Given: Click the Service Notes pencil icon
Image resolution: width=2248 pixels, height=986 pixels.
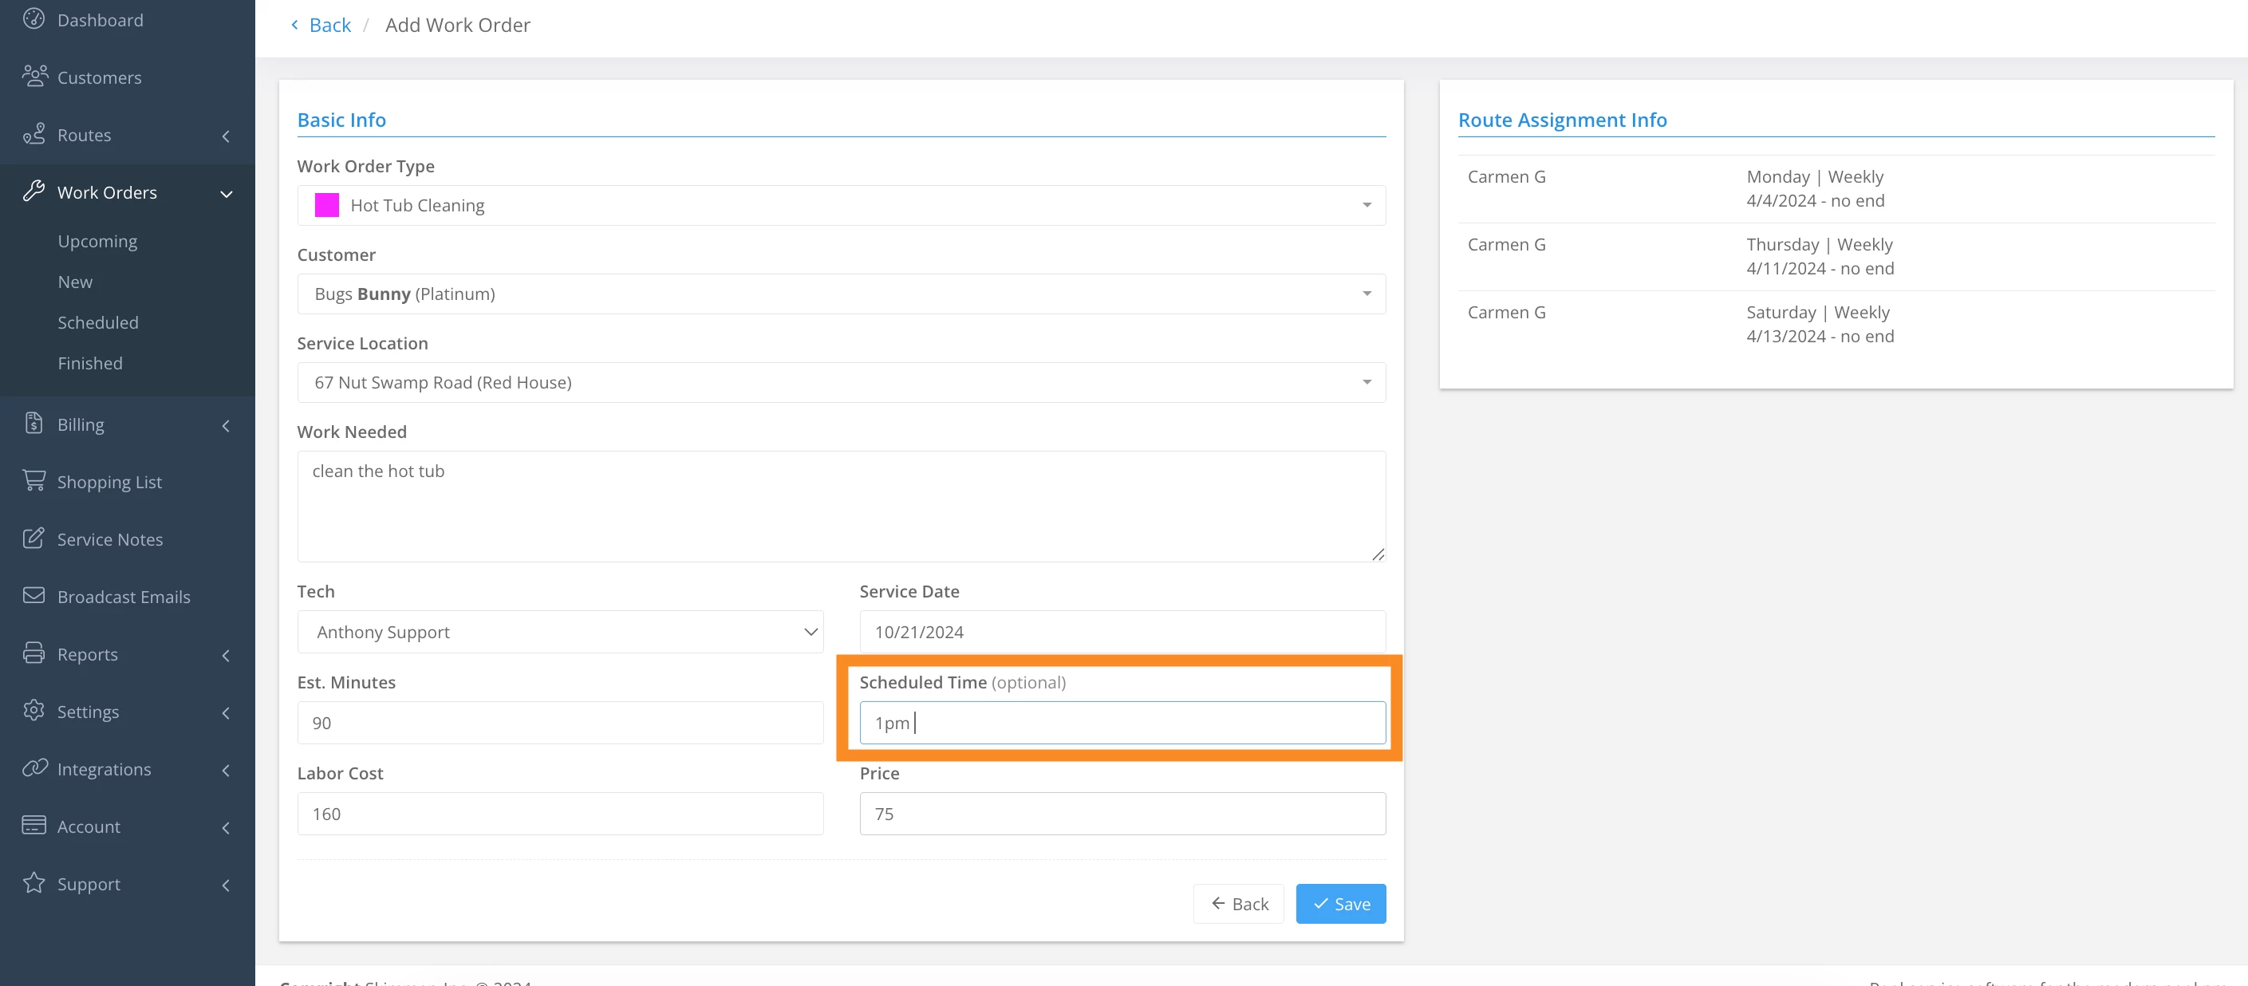Looking at the screenshot, I should pyautogui.click(x=34, y=538).
